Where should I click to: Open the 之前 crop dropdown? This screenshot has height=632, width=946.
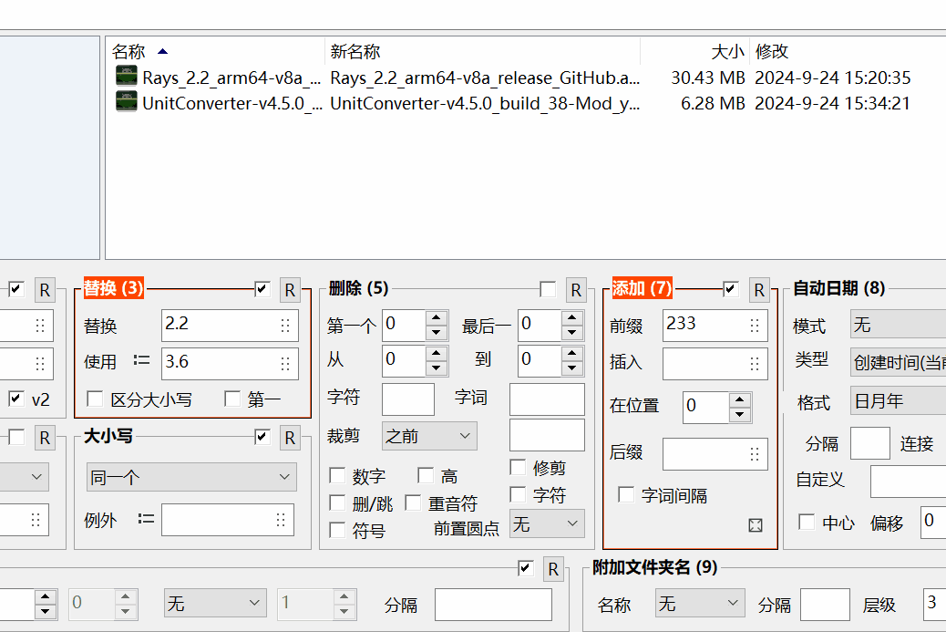(428, 436)
